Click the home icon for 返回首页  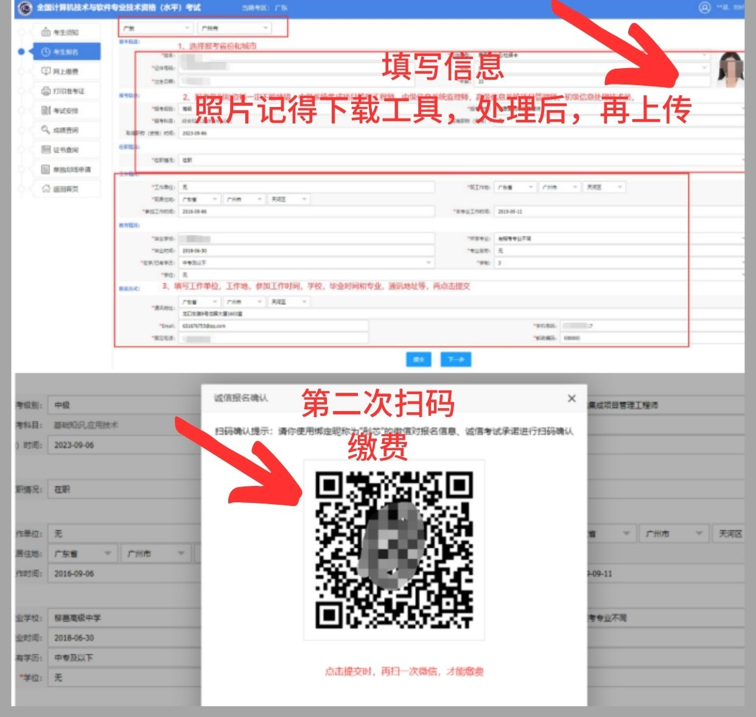[x=46, y=189]
